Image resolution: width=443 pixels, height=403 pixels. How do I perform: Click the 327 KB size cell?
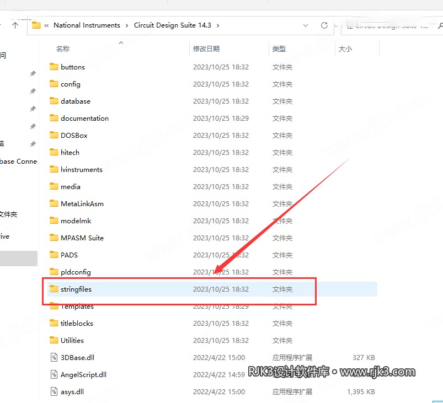pos(364,358)
